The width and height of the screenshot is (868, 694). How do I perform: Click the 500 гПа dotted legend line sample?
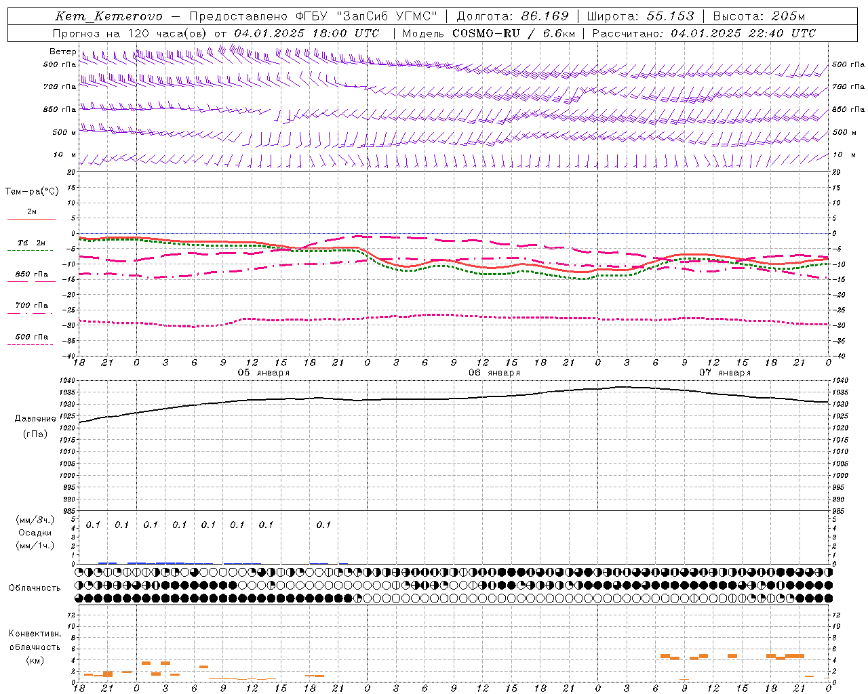31,344
